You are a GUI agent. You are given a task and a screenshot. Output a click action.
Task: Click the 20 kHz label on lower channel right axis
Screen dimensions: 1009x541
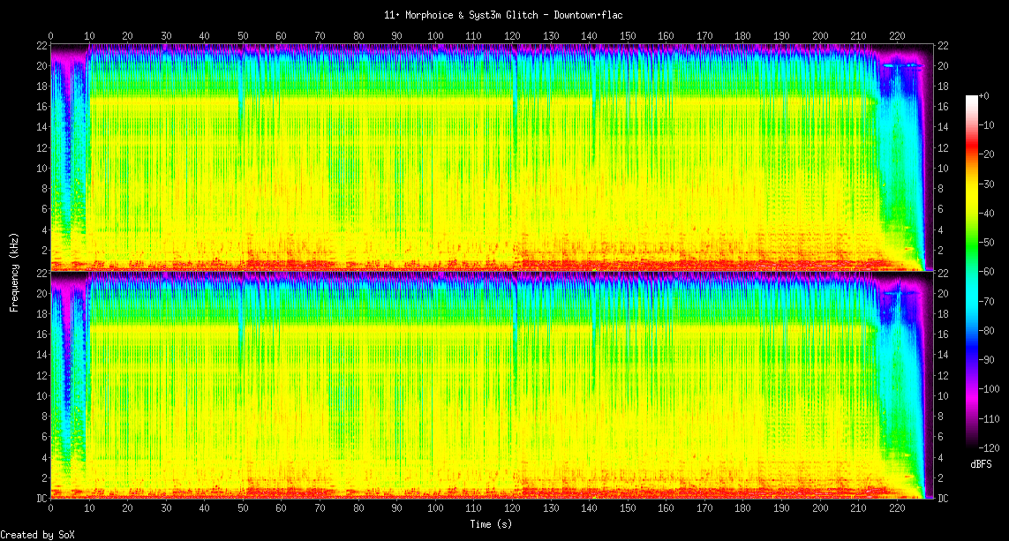943,293
